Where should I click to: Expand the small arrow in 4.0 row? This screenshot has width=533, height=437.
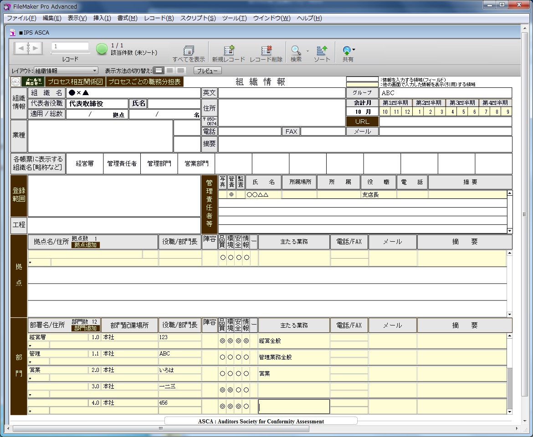(x=30, y=411)
